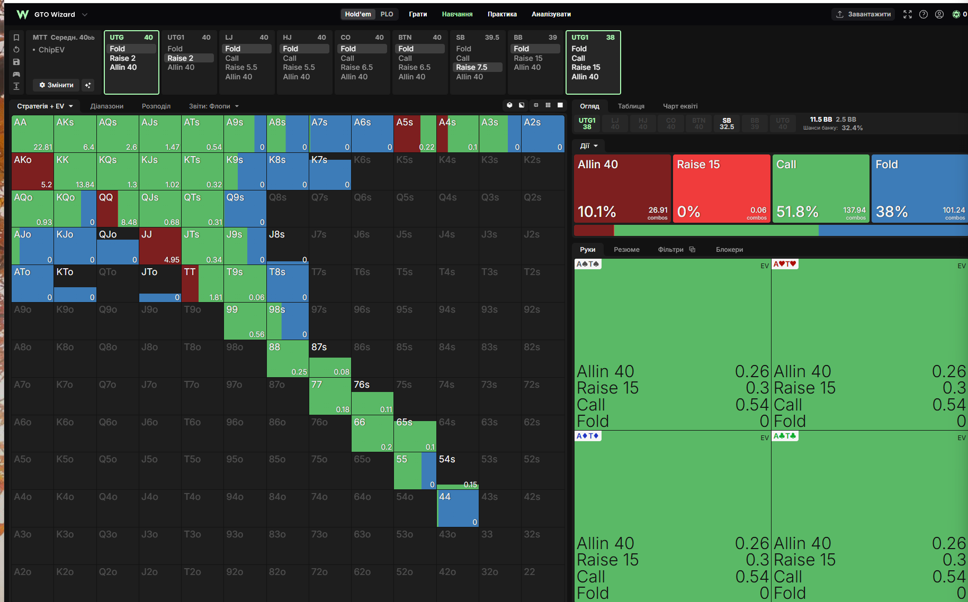Click the sparkle AI icon next to Змінити
Viewport: 968px width, 602px height.
pos(88,85)
